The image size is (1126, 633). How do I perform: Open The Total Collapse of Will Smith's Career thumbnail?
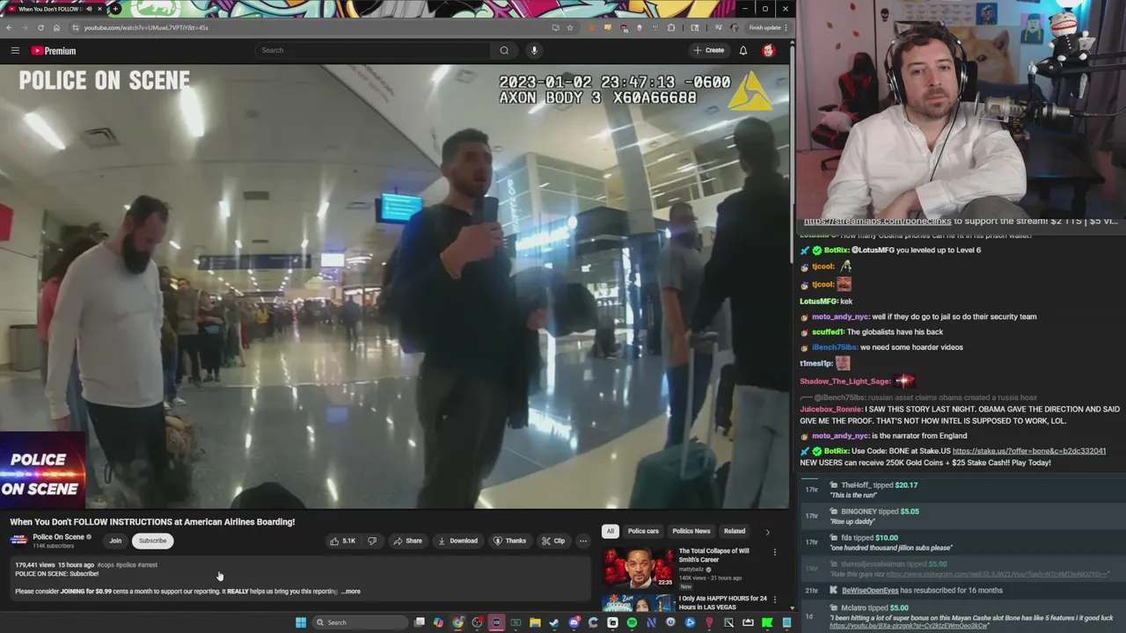pyautogui.click(x=638, y=567)
